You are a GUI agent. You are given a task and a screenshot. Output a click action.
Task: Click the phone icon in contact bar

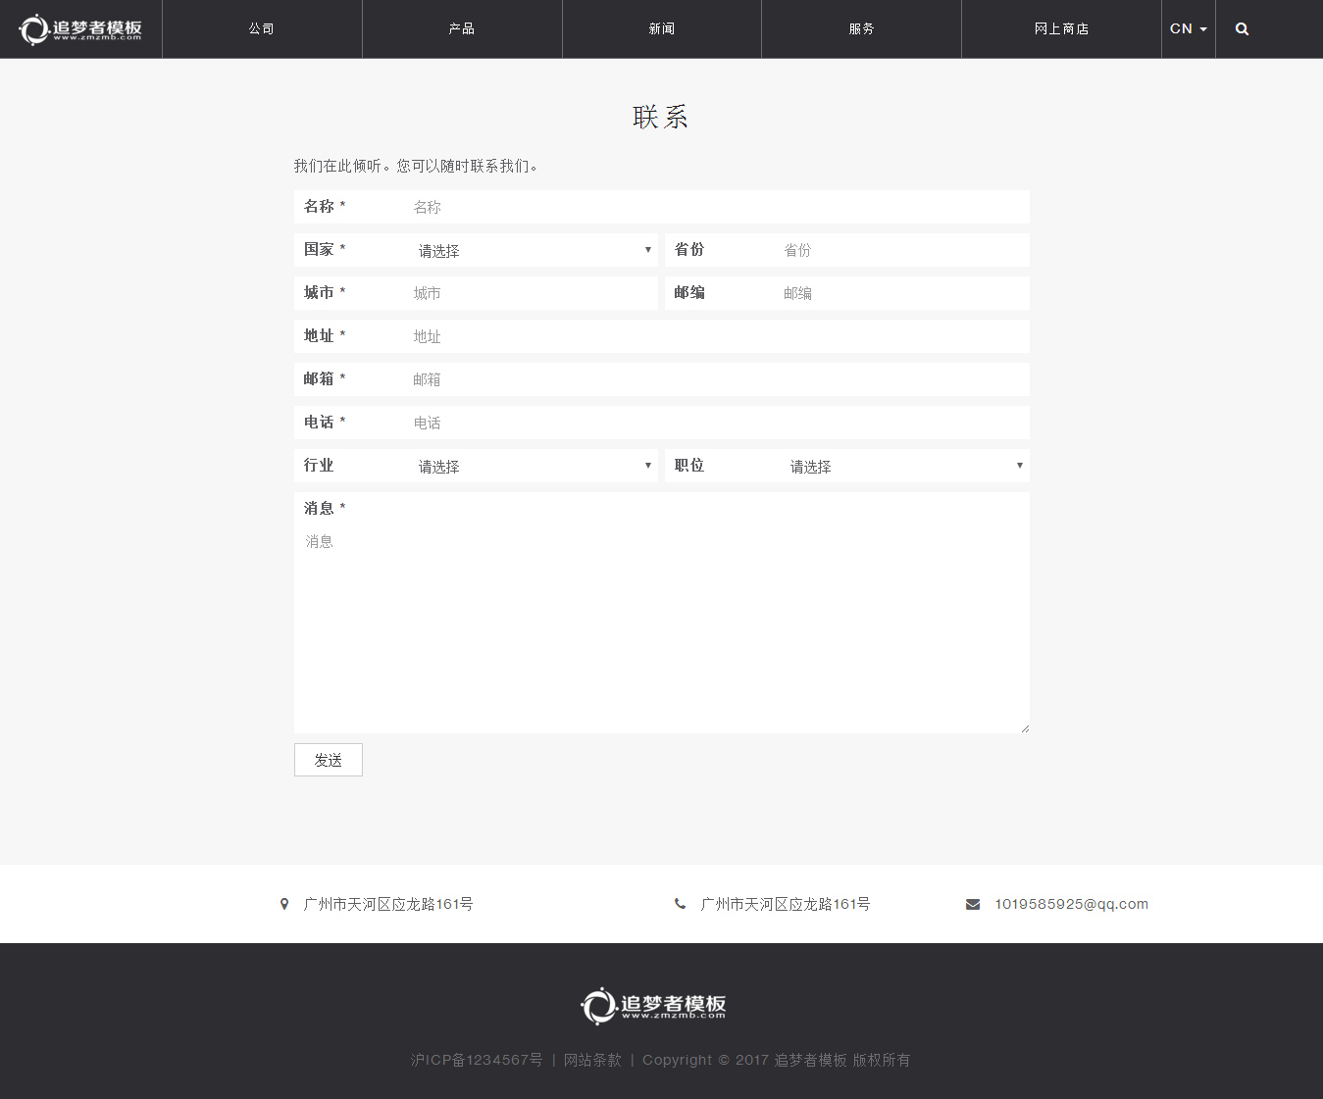[x=680, y=904]
